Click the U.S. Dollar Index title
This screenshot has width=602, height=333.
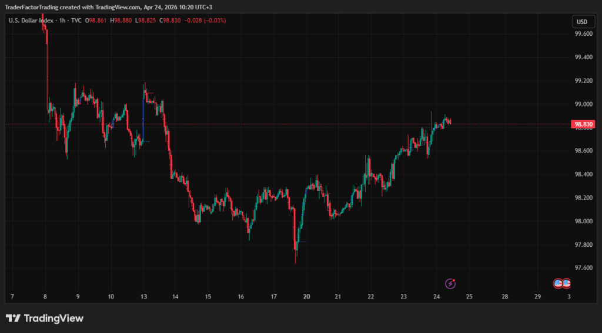(x=31, y=21)
